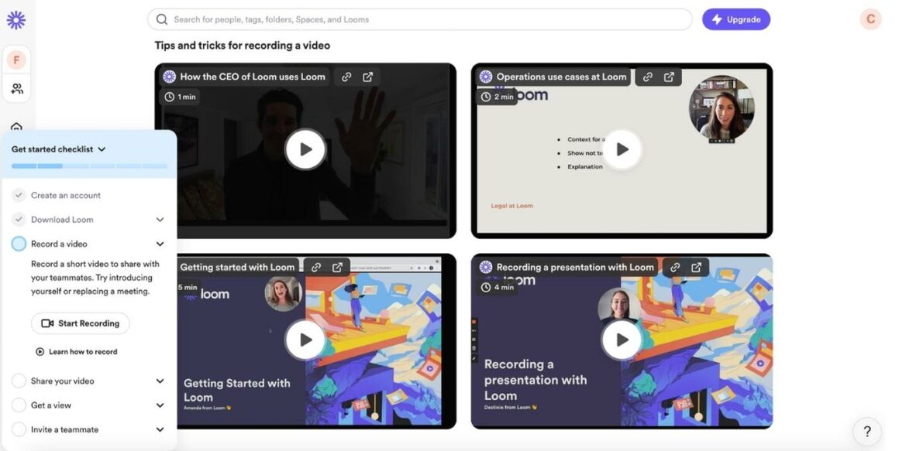Expand the Get a view chevron
The height and width of the screenshot is (451, 899).
click(x=160, y=405)
